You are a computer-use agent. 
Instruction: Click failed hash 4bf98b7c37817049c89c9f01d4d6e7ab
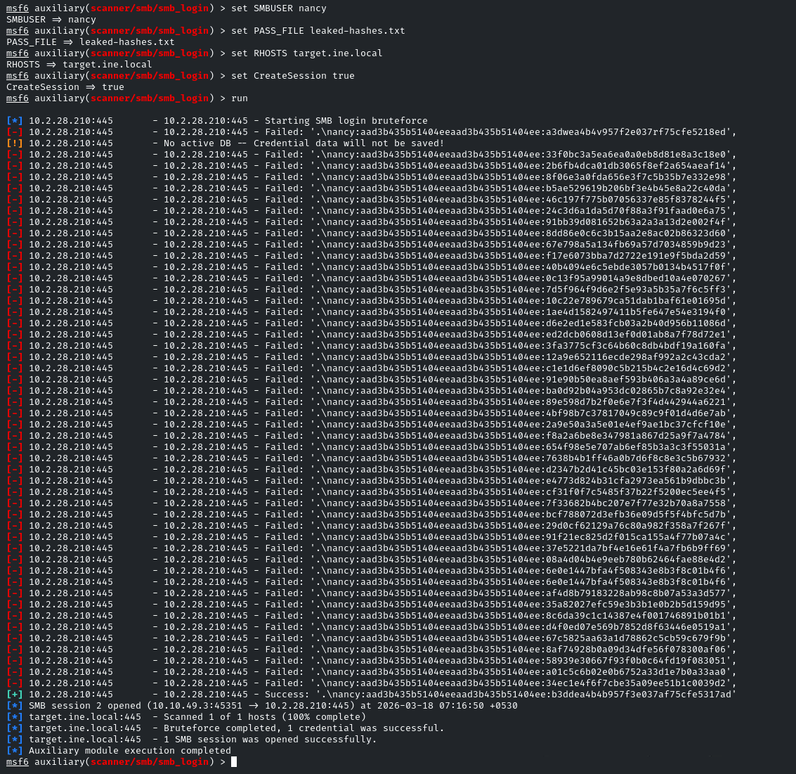[636, 413]
